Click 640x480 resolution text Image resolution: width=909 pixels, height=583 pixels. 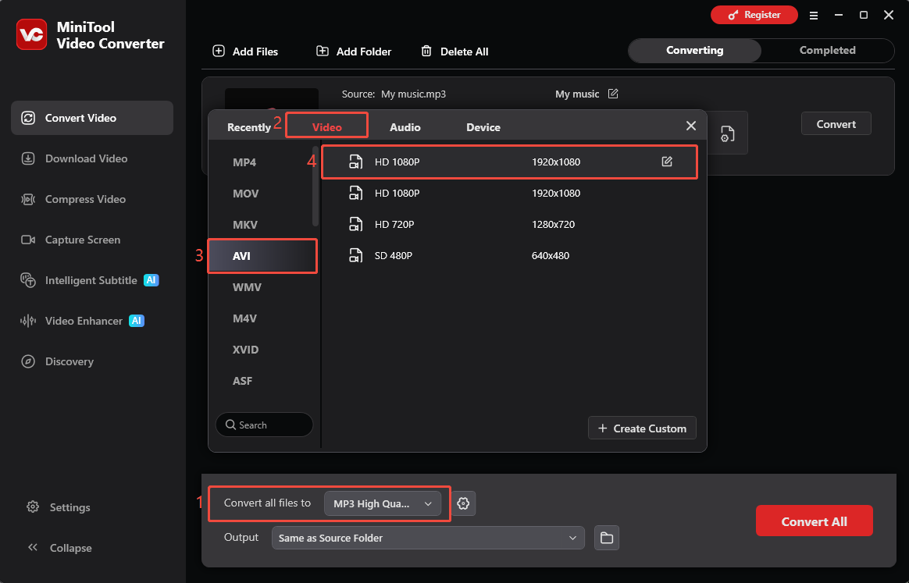(550, 255)
